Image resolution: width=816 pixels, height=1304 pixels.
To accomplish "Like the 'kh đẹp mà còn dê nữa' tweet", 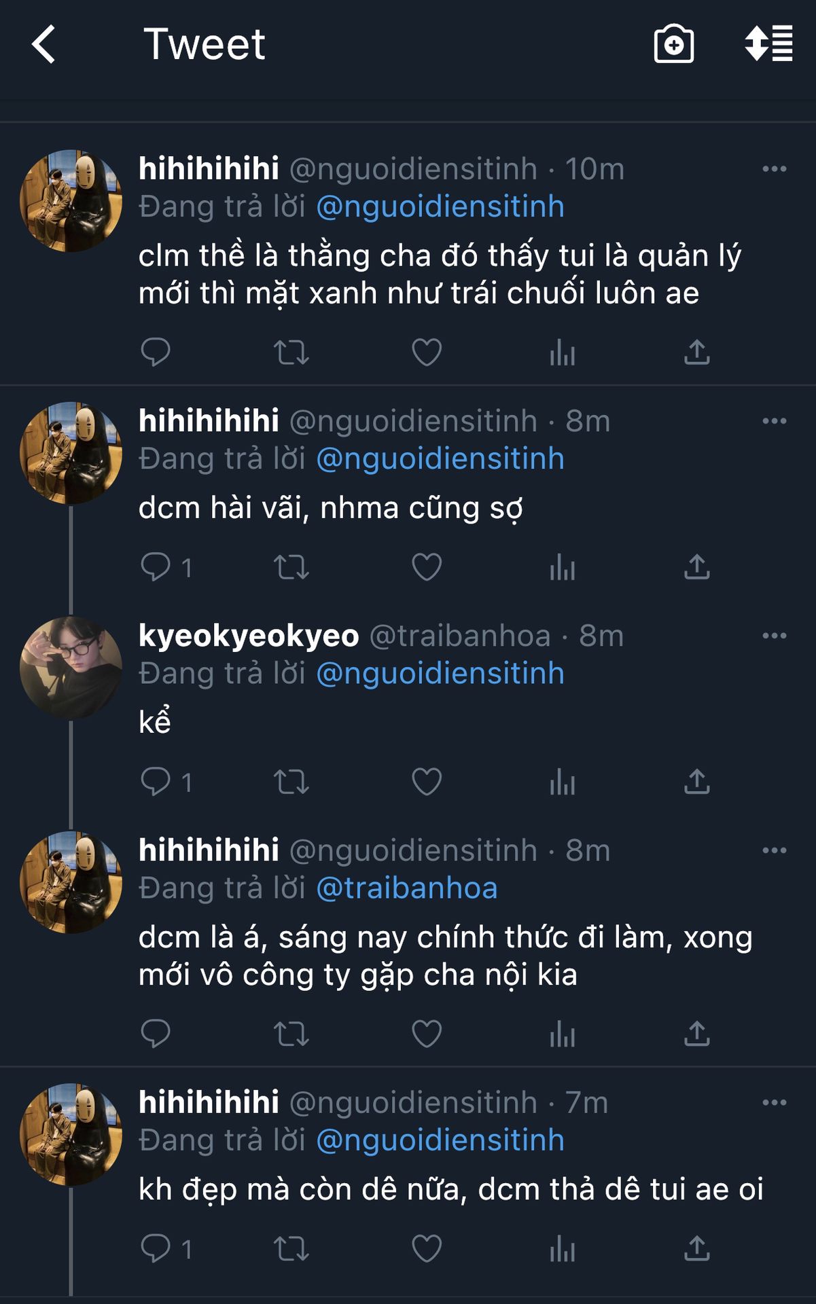I will tap(427, 1249).
